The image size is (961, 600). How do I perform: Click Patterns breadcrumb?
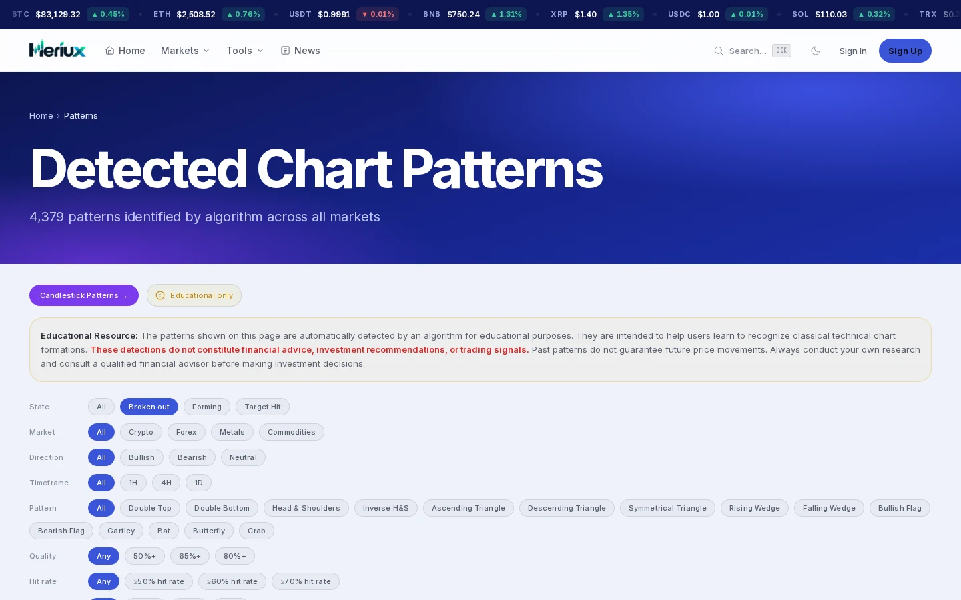click(x=81, y=115)
